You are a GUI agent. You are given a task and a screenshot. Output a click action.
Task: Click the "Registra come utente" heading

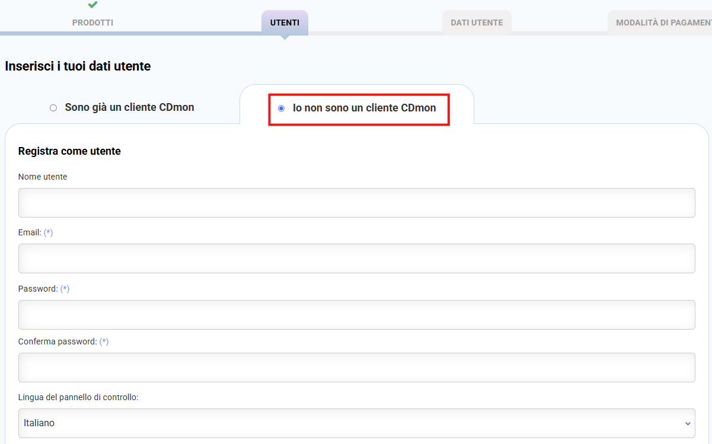click(x=69, y=151)
